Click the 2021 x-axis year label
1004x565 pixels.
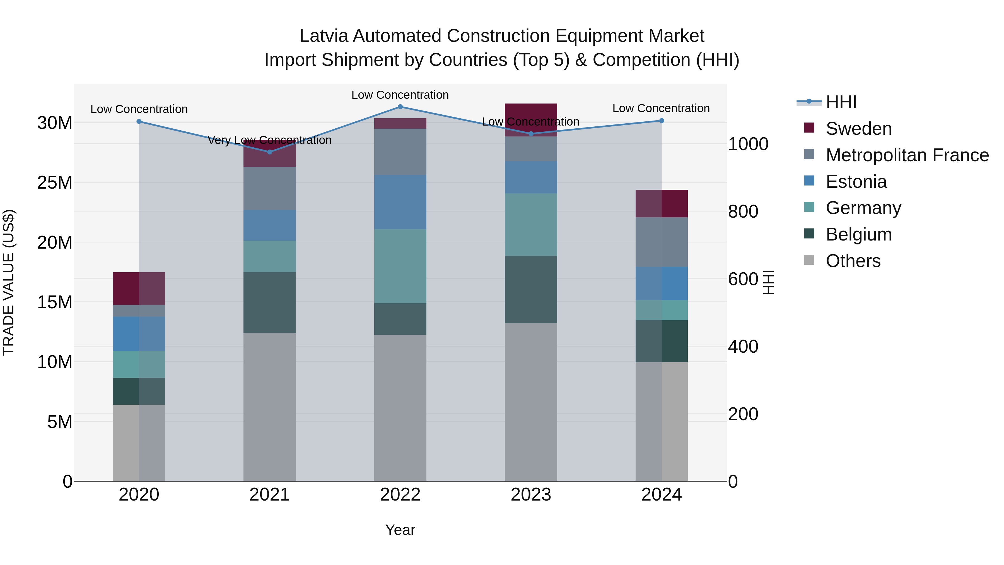pos(270,495)
